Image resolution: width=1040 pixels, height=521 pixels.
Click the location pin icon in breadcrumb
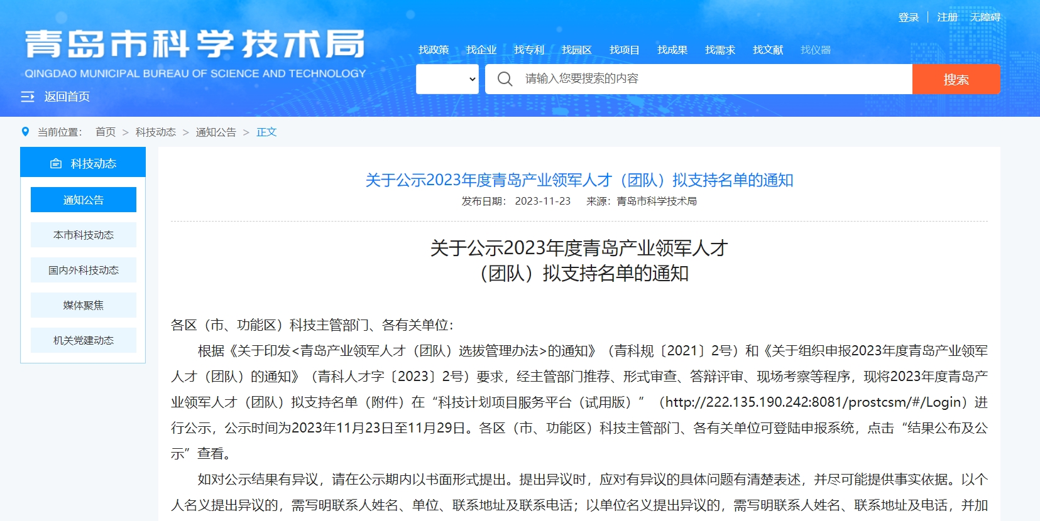pos(25,132)
